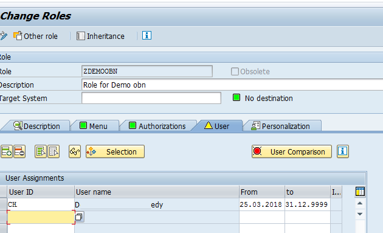Click the top toolbar information icon
The height and width of the screenshot is (233, 383).
coord(147,36)
